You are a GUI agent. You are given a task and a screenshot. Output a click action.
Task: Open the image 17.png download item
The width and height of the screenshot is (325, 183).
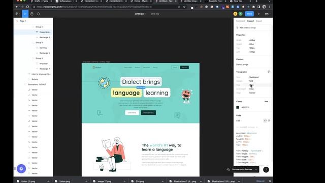click(x=104, y=181)
